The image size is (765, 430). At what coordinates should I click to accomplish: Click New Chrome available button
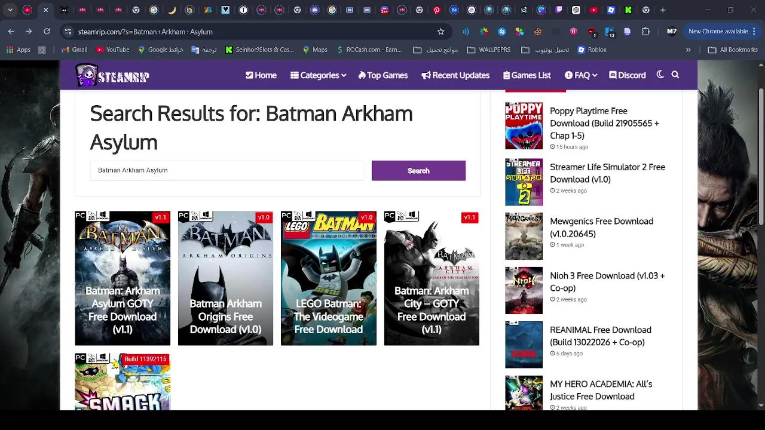click(723, 32)
